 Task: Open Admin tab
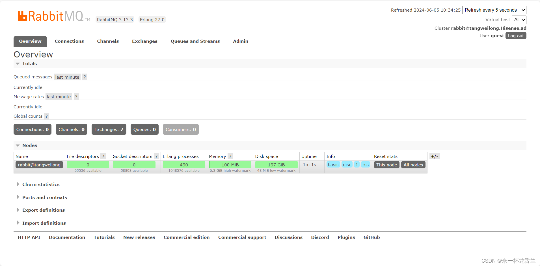point(241,41)
